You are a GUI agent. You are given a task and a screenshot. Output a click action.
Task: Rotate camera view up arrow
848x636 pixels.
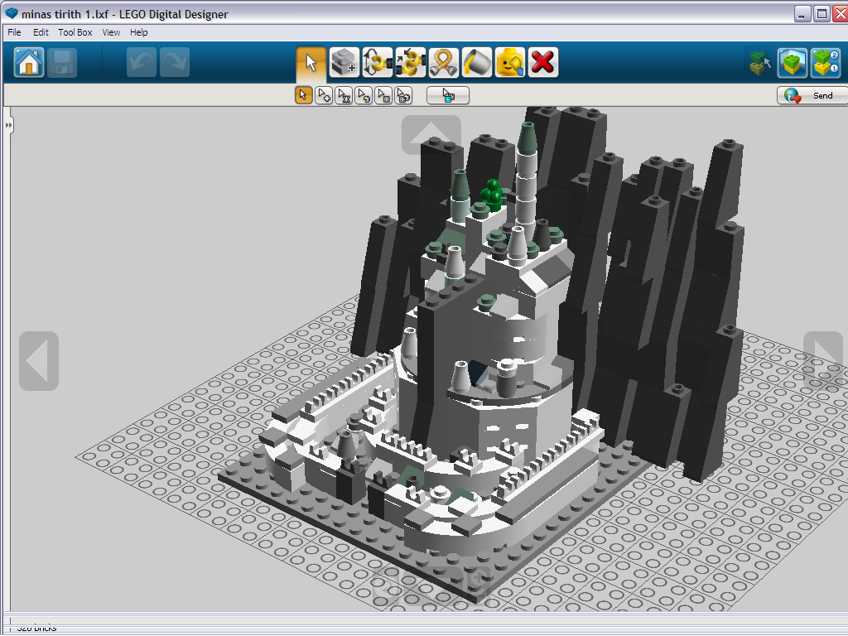(431, 134)
